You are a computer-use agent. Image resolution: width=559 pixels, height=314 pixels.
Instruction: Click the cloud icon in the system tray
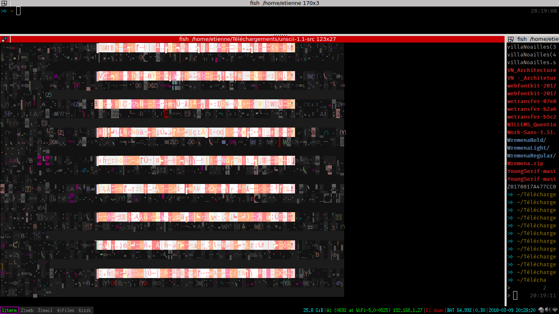click(541, 310)
